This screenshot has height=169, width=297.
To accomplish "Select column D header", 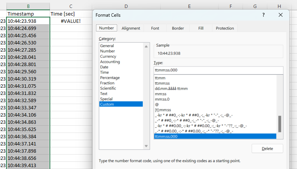I will pyautogui.click(x=126, y=6).
